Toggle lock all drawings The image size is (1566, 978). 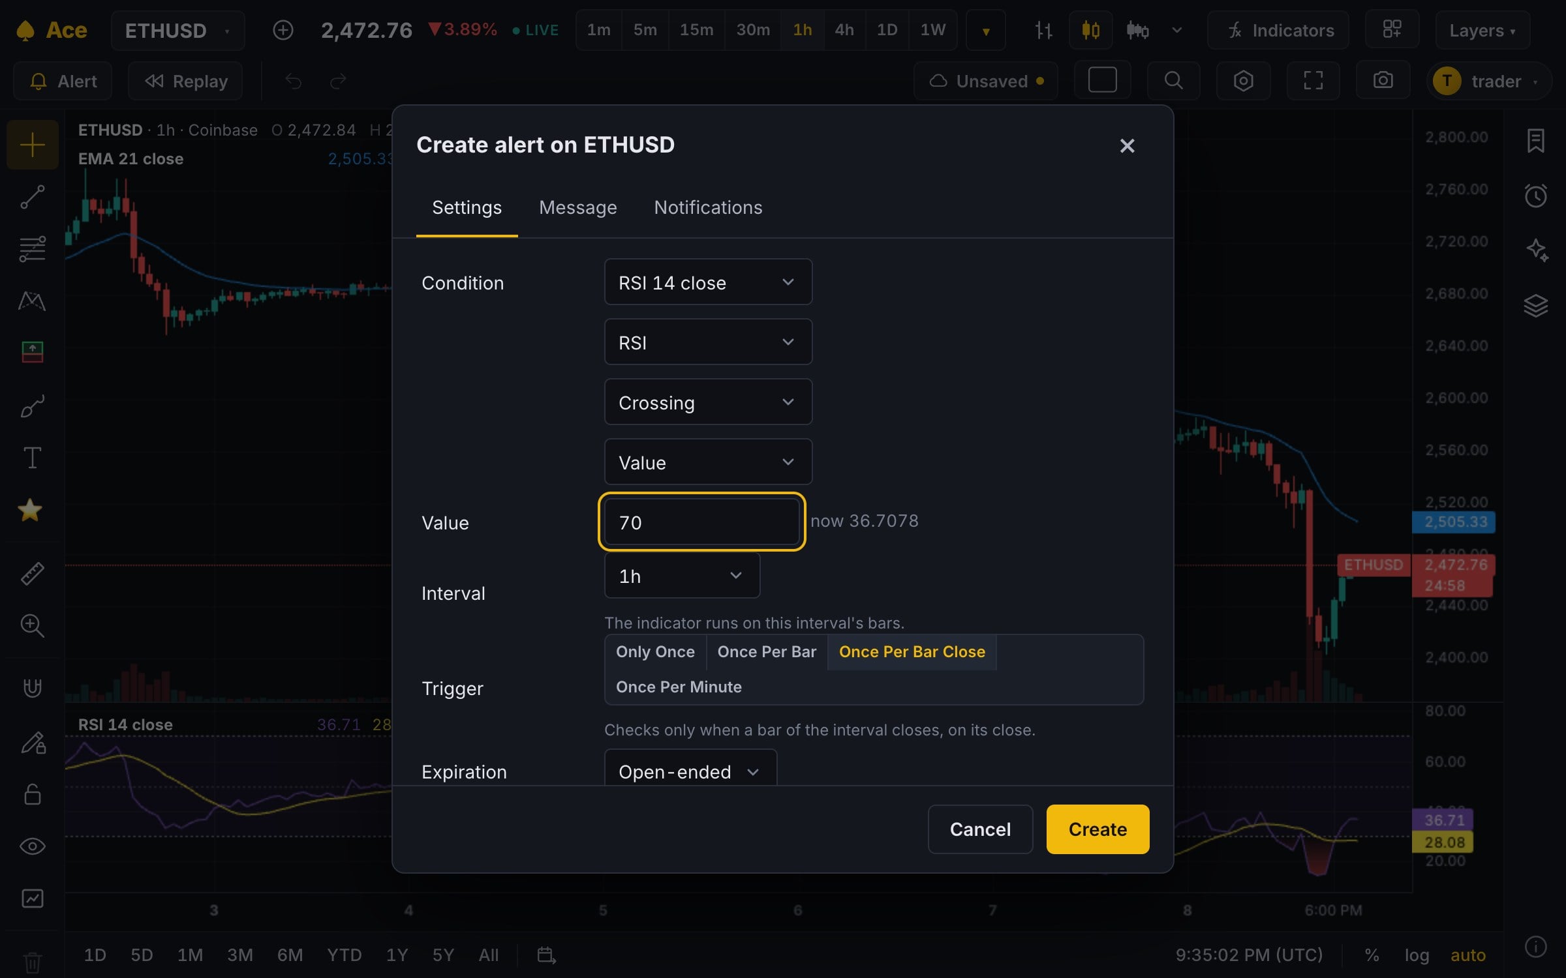click(32, 794)
